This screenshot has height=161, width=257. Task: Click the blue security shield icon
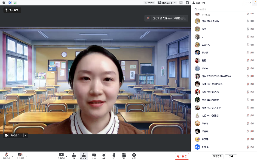(x=9, y=3)
